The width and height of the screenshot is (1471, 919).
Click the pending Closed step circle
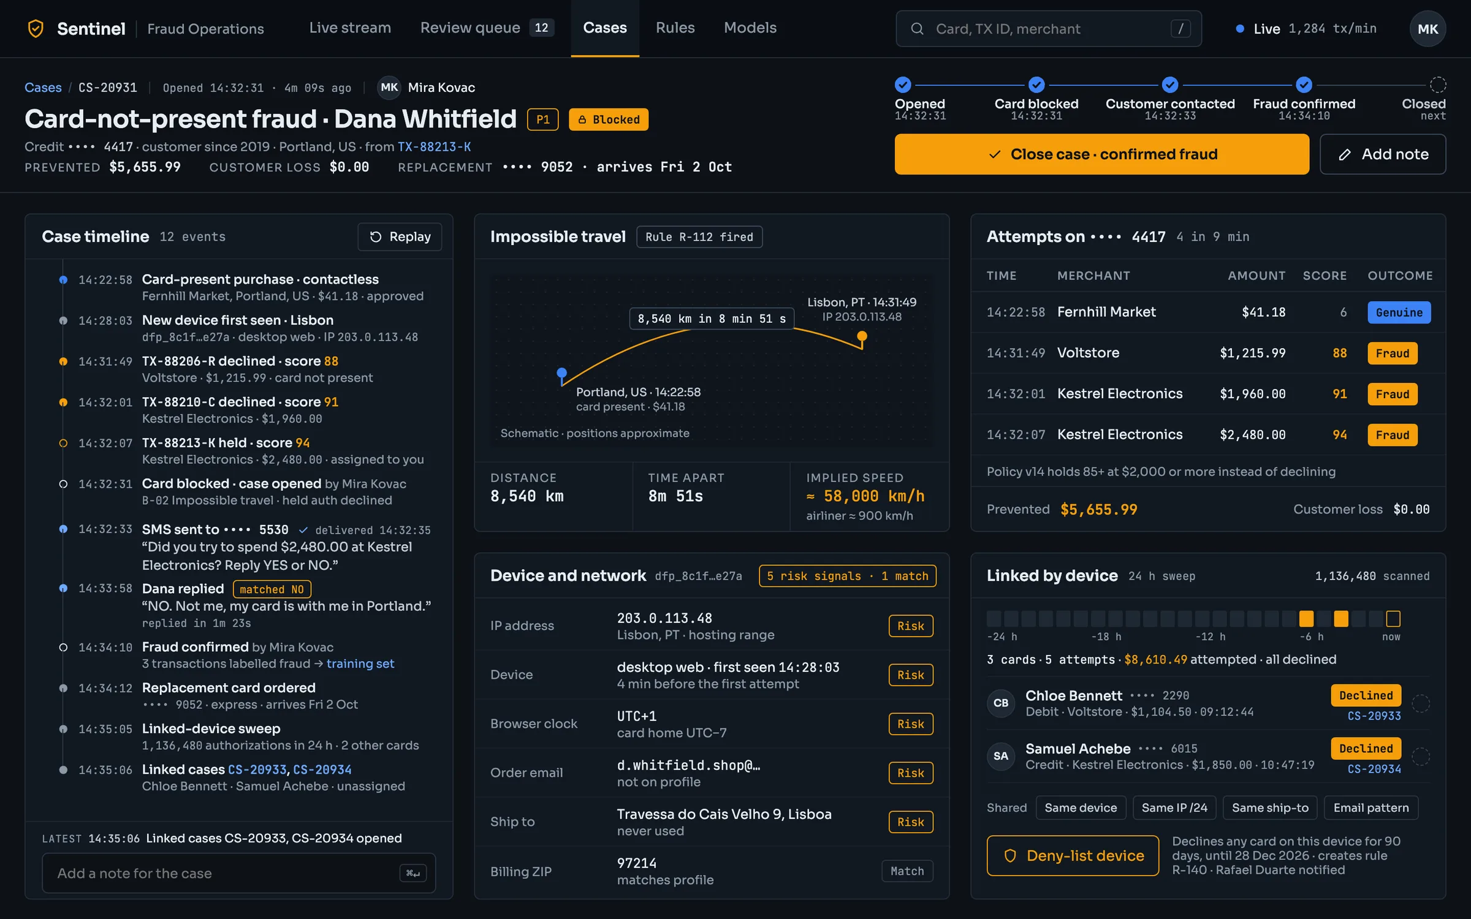click(x=1438, y=85)
